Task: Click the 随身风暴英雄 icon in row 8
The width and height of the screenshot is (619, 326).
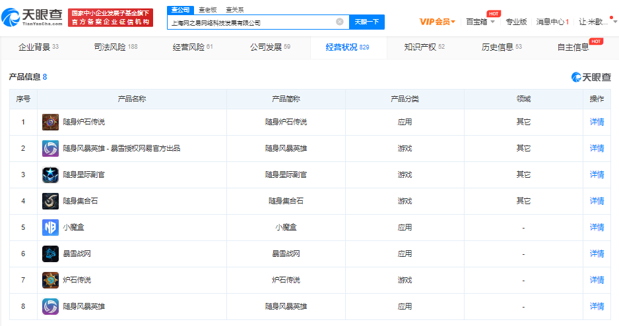Action: pyautogui.click(x=50, y=306)
